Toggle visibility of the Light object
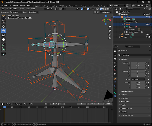 coord(147,37)
